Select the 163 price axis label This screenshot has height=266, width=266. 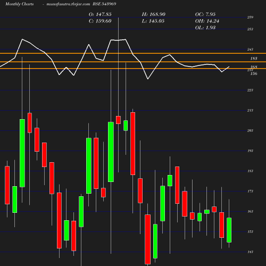pos(250,212)
